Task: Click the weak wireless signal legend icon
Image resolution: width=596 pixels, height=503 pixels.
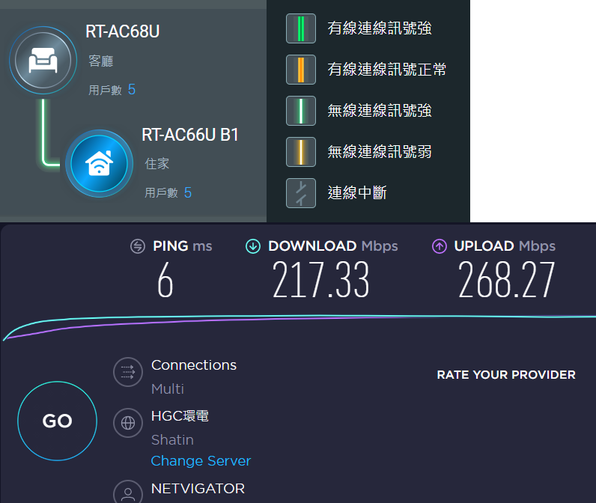Action: 301,152
